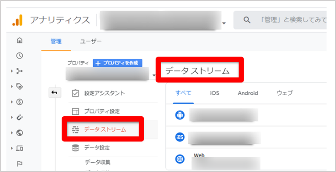Screen dimensions: 336x172
Task: Select the iOS streams tab
Action: coord(214,93)
